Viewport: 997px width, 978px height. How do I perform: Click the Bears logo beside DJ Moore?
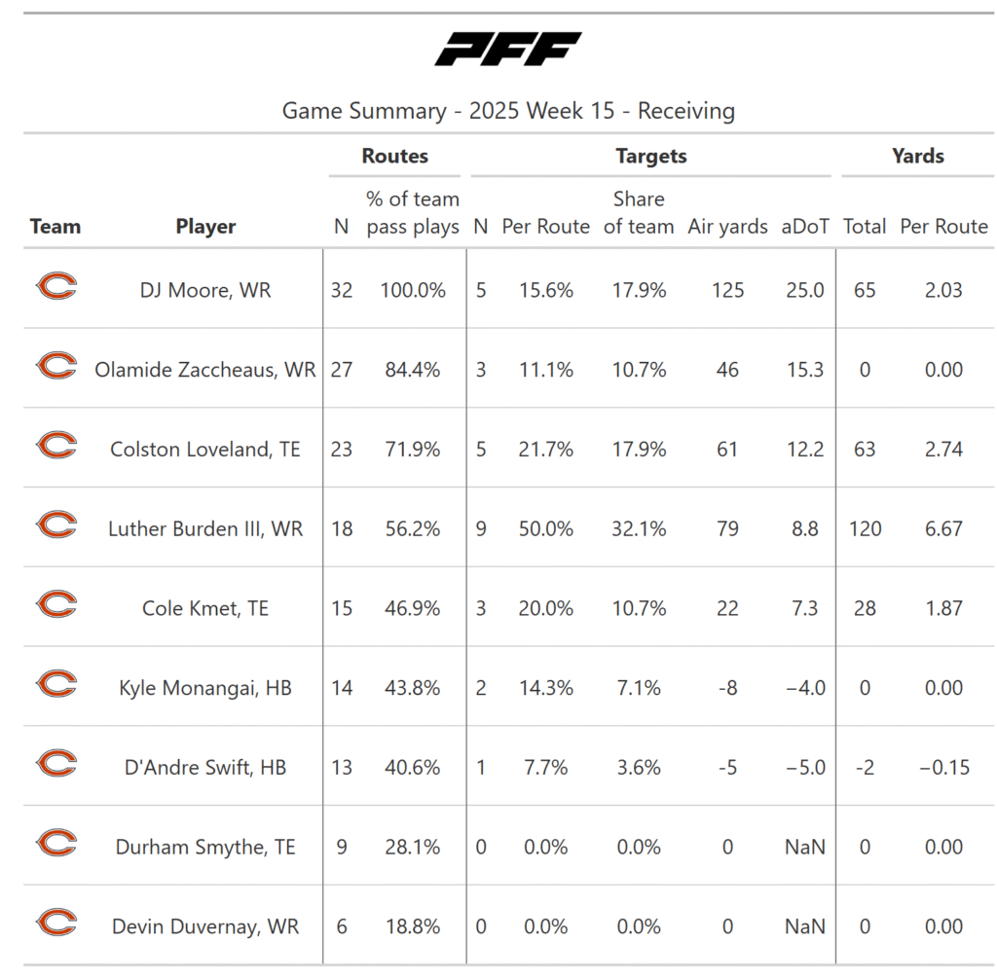(55, 286)
